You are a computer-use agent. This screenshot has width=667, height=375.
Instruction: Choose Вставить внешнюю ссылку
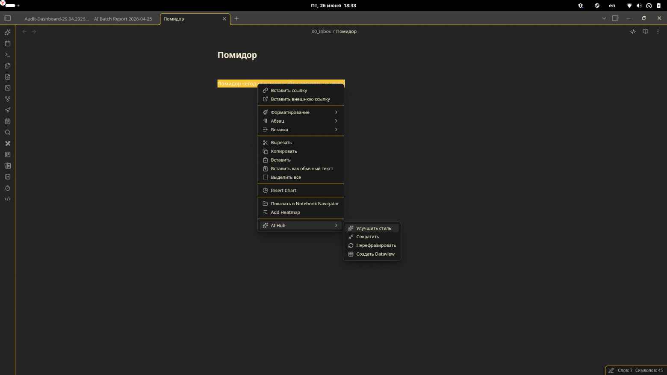(301, 99)
